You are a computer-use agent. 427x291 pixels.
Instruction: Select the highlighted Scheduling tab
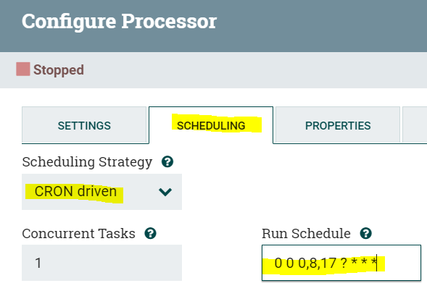point(211,125)
